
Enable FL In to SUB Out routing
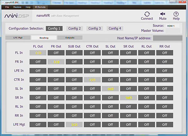pos(74,53)
